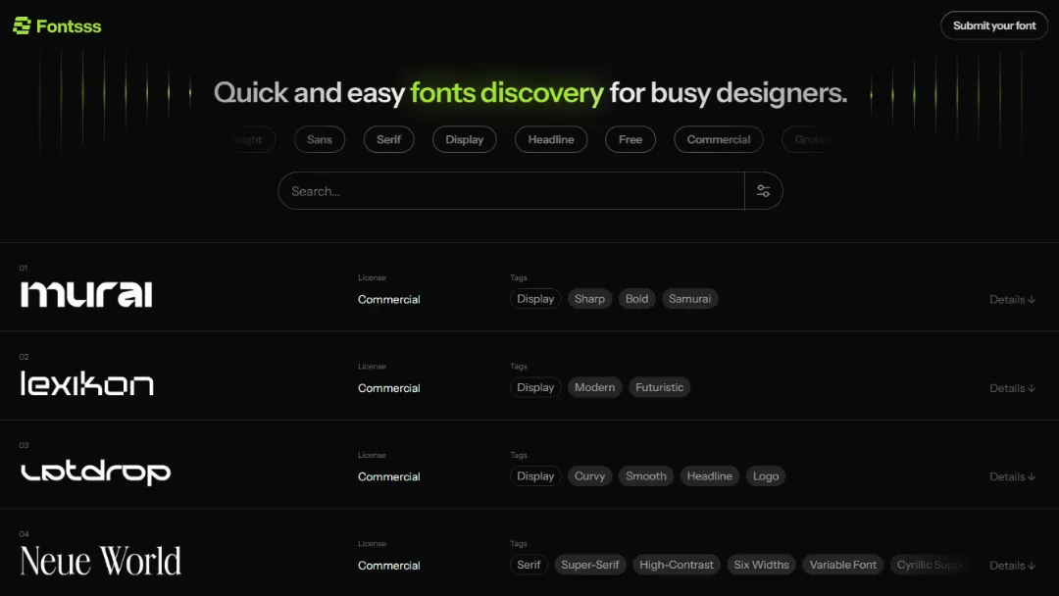Click the Display tag in Lotdrop row
Viewport: 1059px width, 596px height.
[x=535, y=475]
